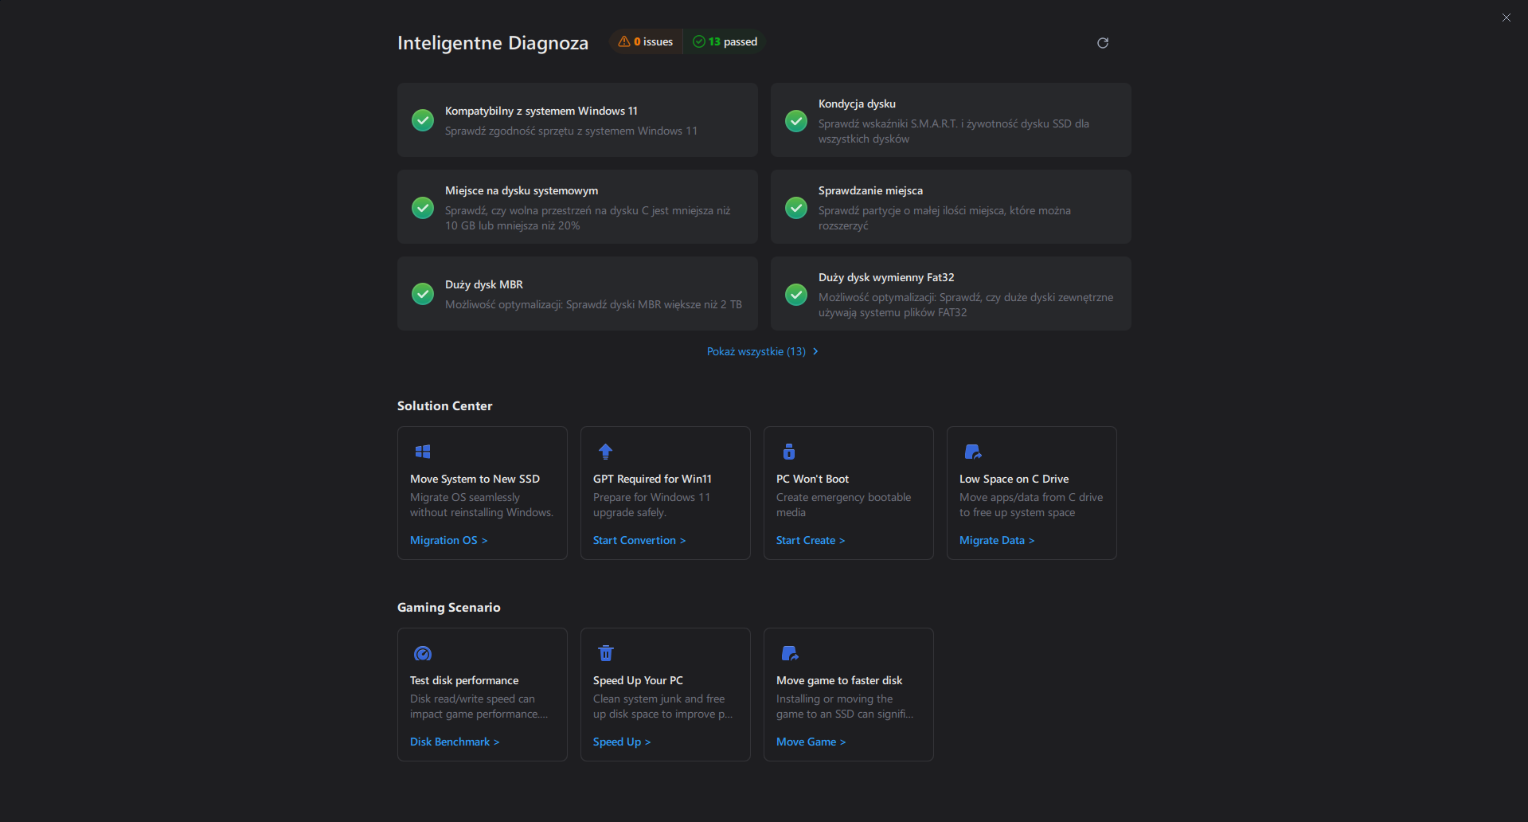The width and height of the screenshot is (1528, 822).
Task: Open the Move Game link
Action: click(811, 742)
